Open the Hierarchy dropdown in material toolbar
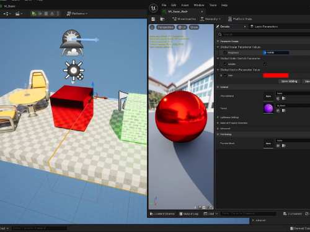Image resolution: width=310 pixels, height=232 pixels. tap(210, 19)
